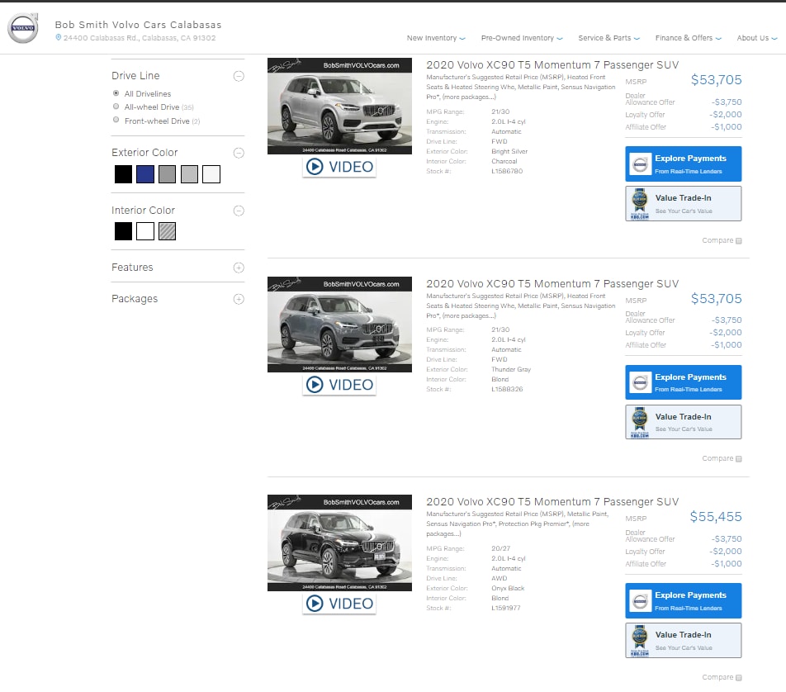The width and height of the screenshot is (786, 692).
Task: Click the $53,705 price on Bright Silver XC90
Action: 716,80
